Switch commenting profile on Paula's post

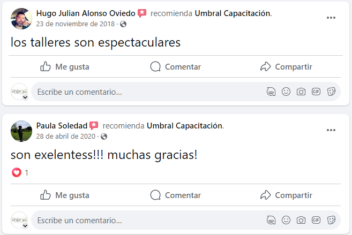[x=19, y=221]
